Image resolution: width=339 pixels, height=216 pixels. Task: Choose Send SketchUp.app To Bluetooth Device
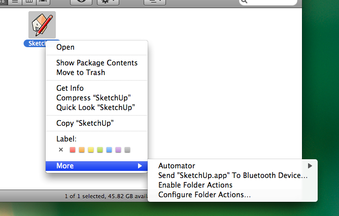coord(232,175)
